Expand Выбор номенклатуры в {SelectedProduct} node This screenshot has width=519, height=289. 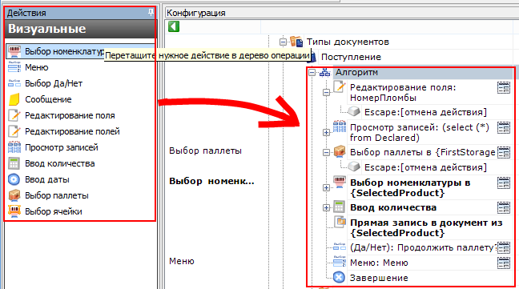click(326, 188)
